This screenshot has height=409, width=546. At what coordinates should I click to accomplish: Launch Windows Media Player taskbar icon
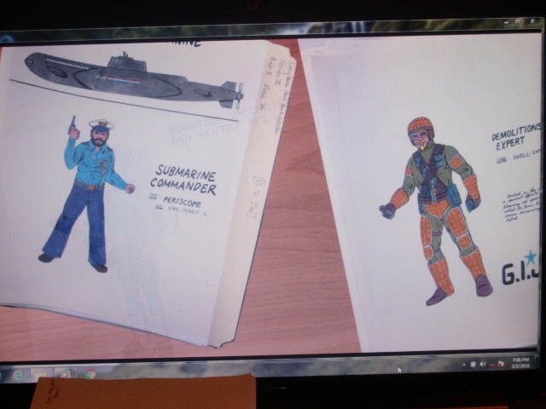coord(65,373)
